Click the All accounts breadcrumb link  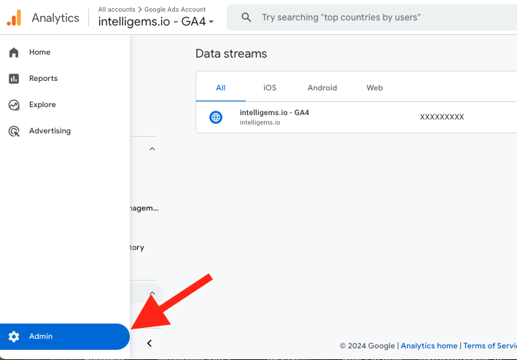tap(117, 9)
